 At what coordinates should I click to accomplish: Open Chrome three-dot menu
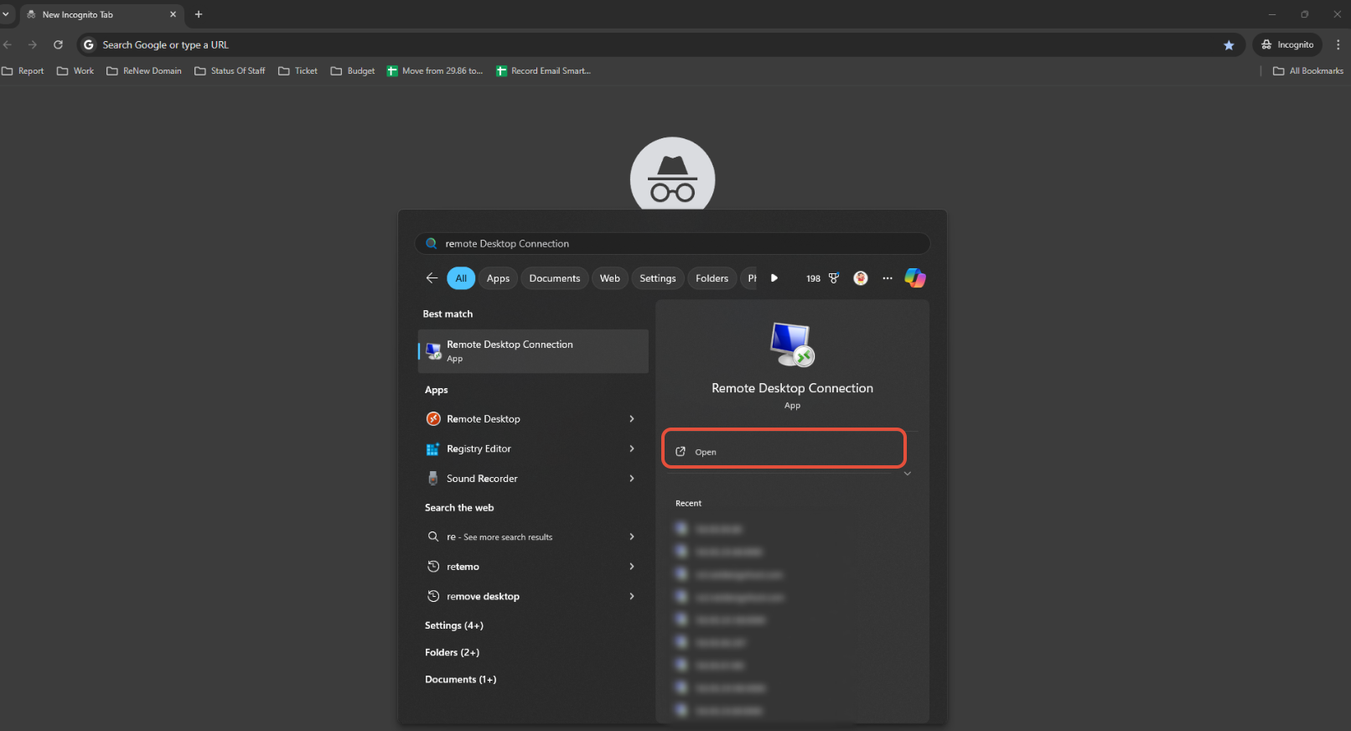point(1338,45)
